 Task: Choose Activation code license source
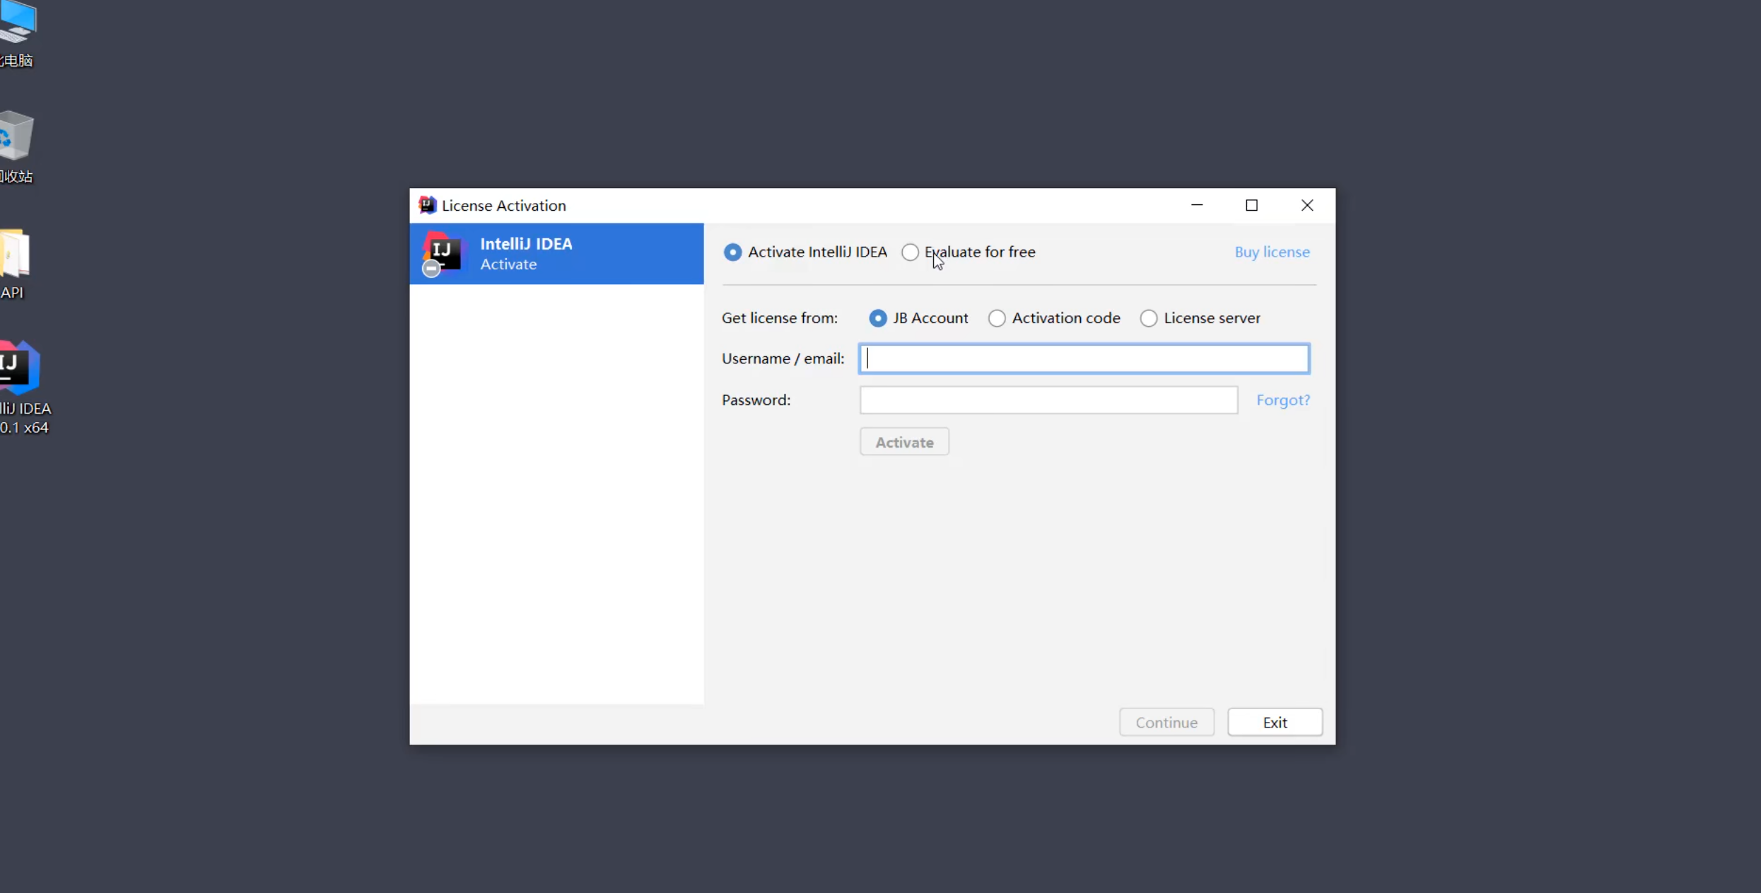(996, 318)
